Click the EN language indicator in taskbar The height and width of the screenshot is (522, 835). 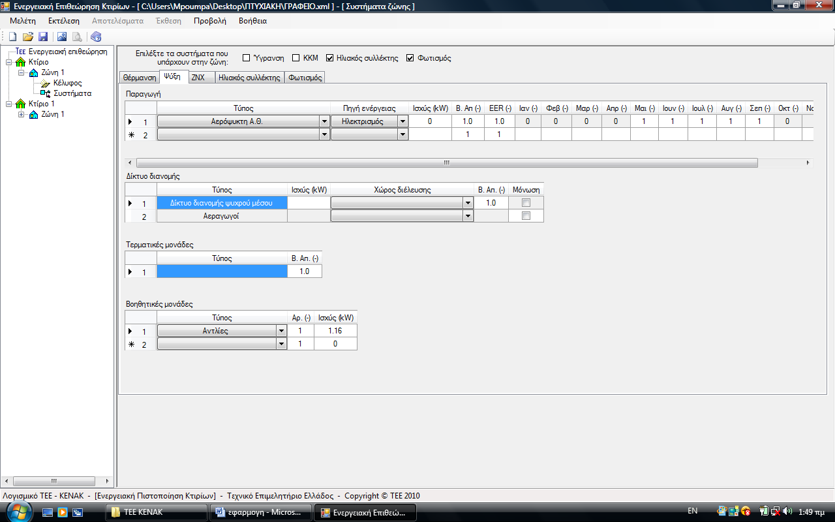pyautogui.click(x=692, y=512)
